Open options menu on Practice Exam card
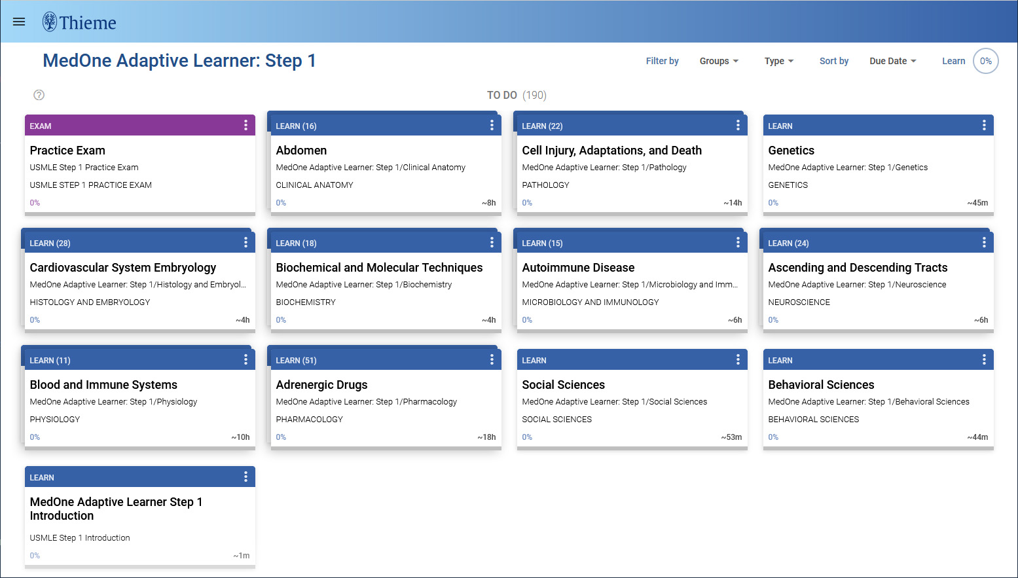This screenshot has width=1018, height=578. click(x=245, y=125)
